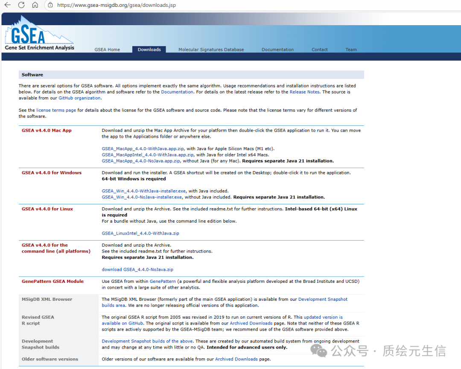Image resolution: width=461 pixels, height=369 pixels.
Task: Click the GSEA logo image
Action: 39,33
